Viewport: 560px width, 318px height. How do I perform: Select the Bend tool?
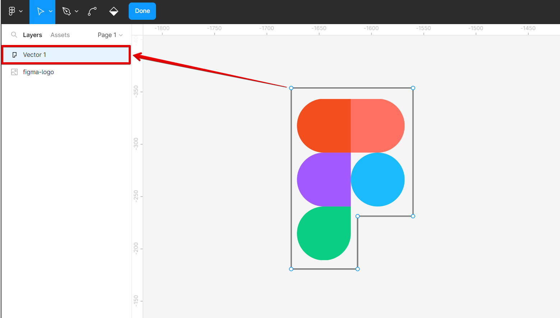92,12
